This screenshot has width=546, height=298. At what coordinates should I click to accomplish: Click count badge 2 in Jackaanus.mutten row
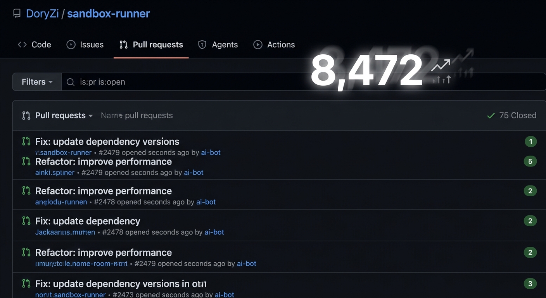click(530, 221)
